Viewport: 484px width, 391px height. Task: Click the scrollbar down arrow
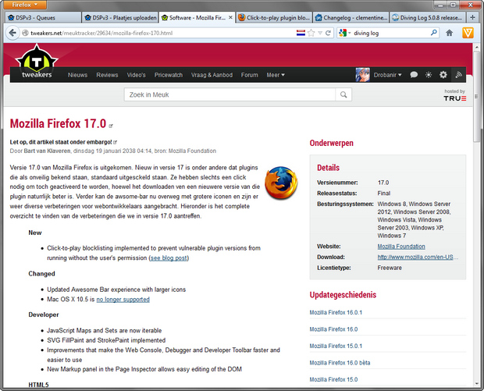[x=477, y=384]
